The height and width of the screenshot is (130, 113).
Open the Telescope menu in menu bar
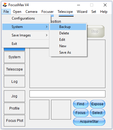[65, 12]
